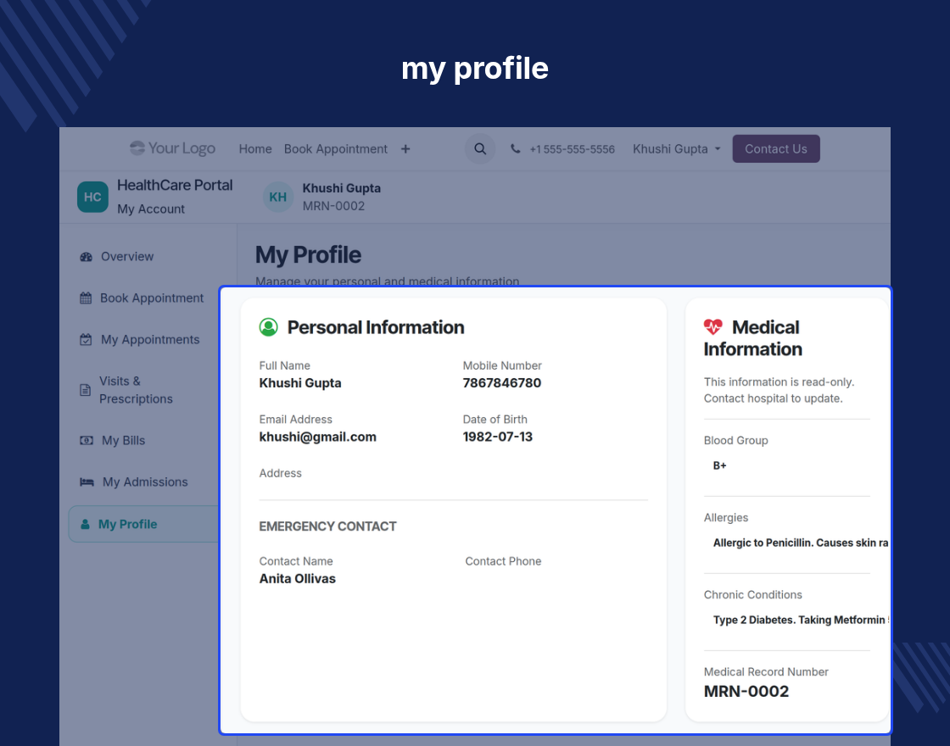The image size is (950, 746).
Task: Click the date of birth 1982-07-13
Action: point(497,437)
